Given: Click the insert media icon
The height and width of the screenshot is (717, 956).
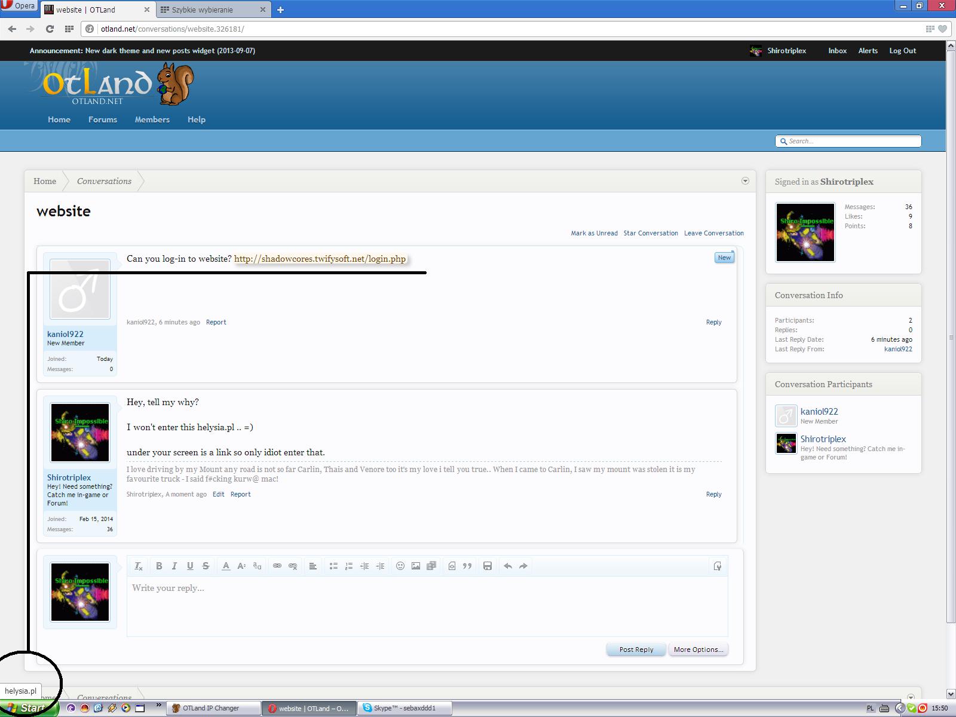Looking at the screenshot, I should click(431, 566).
